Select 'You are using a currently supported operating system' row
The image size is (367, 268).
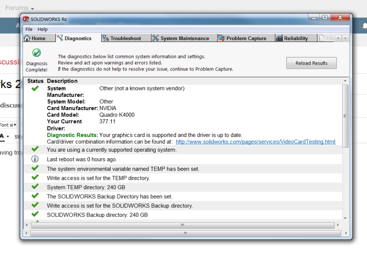tap(183, 150)
